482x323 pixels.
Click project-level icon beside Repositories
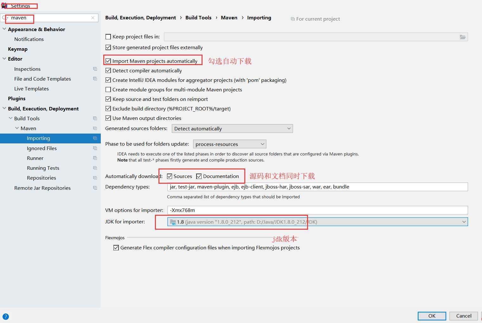point(95,178)
